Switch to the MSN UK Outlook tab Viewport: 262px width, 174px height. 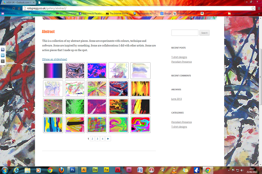pos(18,3)
